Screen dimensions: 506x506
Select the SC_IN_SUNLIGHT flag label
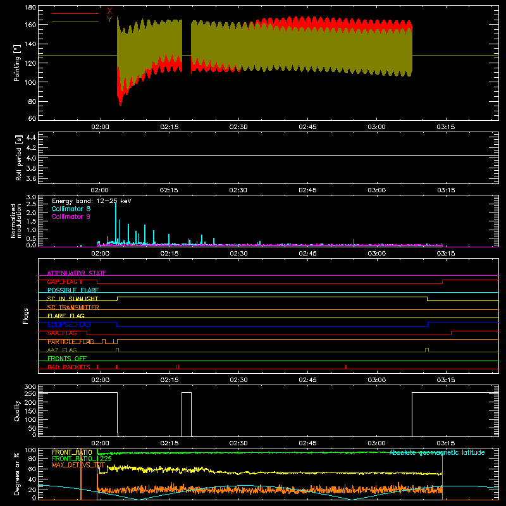tap(73, 299)
